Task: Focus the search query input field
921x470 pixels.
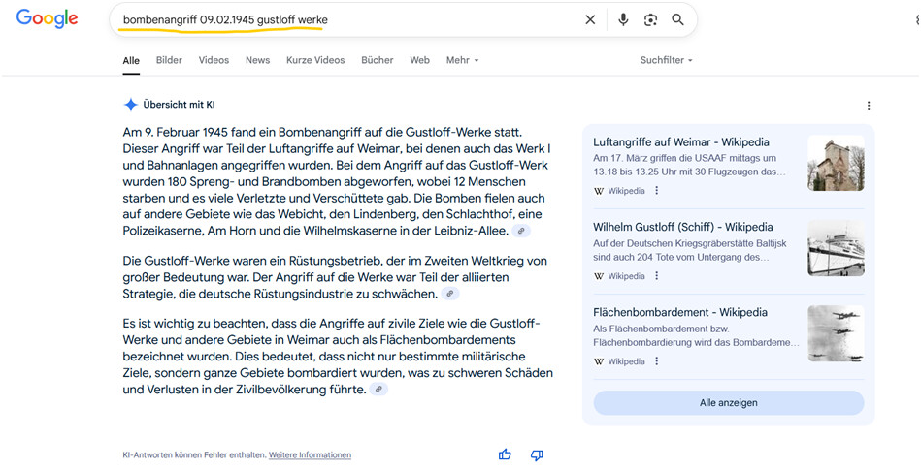Action: click(x=346, y=20)
